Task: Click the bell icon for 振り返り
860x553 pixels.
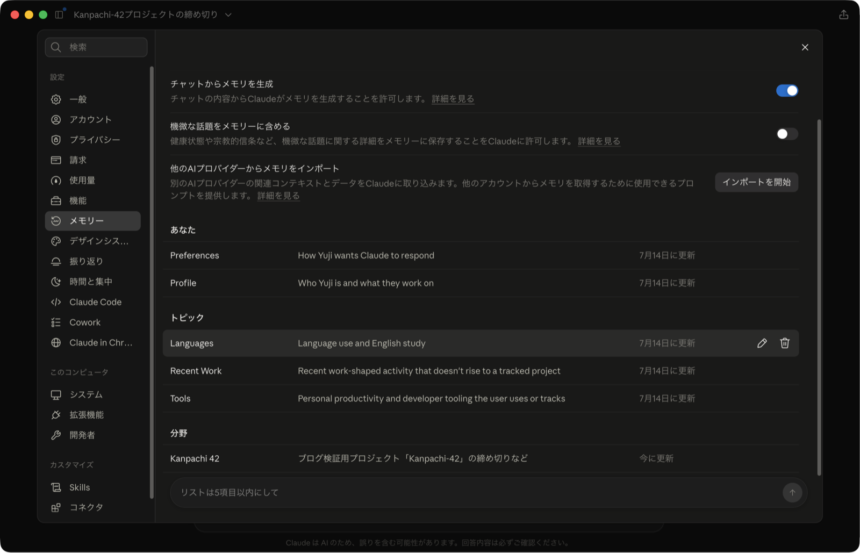Action: coord(56,261)
